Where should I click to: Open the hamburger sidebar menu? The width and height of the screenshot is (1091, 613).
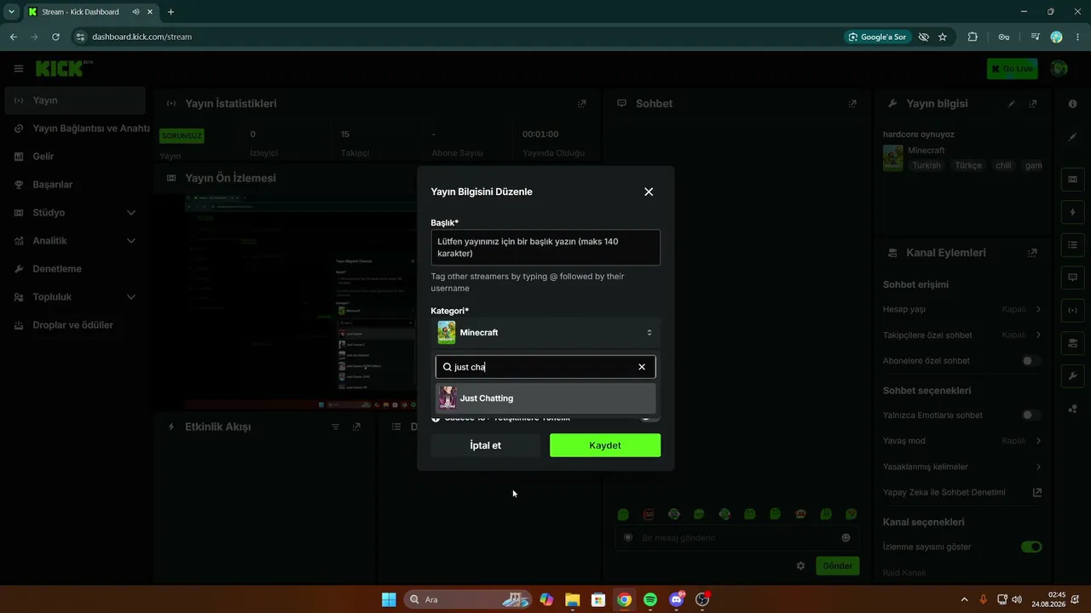18,69
